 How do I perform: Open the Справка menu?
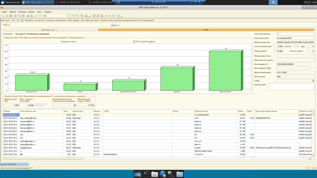point(48,12)
